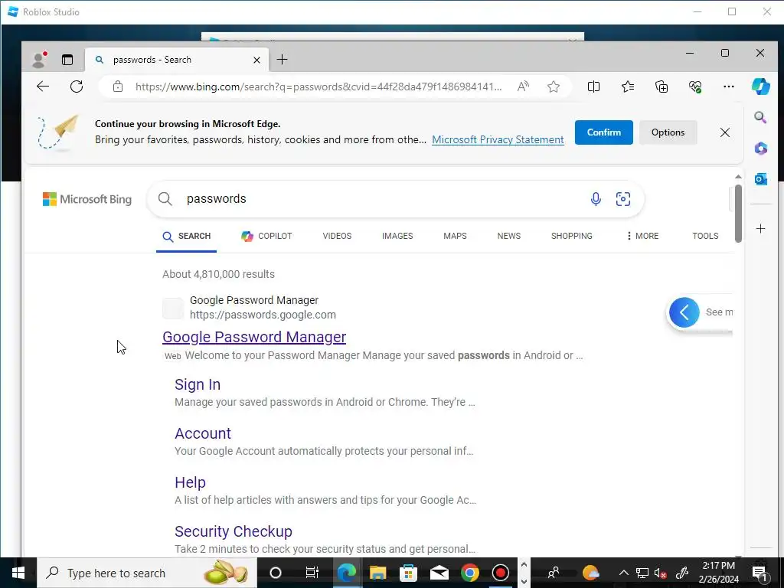The image size is (784, 588).
Task: Open Google Password Manager result title
Action: (254, 337)
